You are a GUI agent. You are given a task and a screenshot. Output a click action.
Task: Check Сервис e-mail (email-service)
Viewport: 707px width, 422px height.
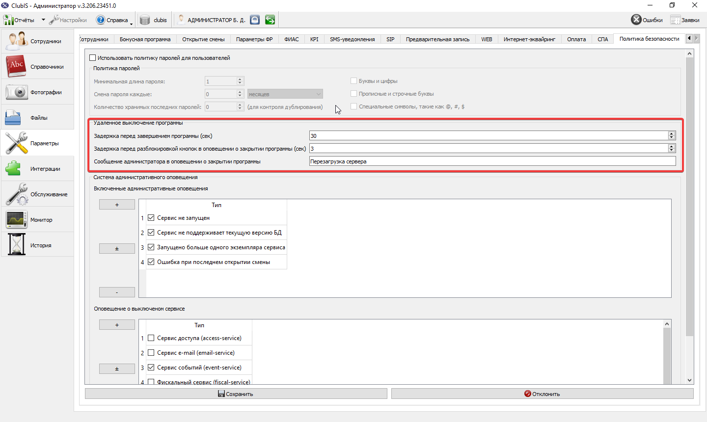point(151,353)
